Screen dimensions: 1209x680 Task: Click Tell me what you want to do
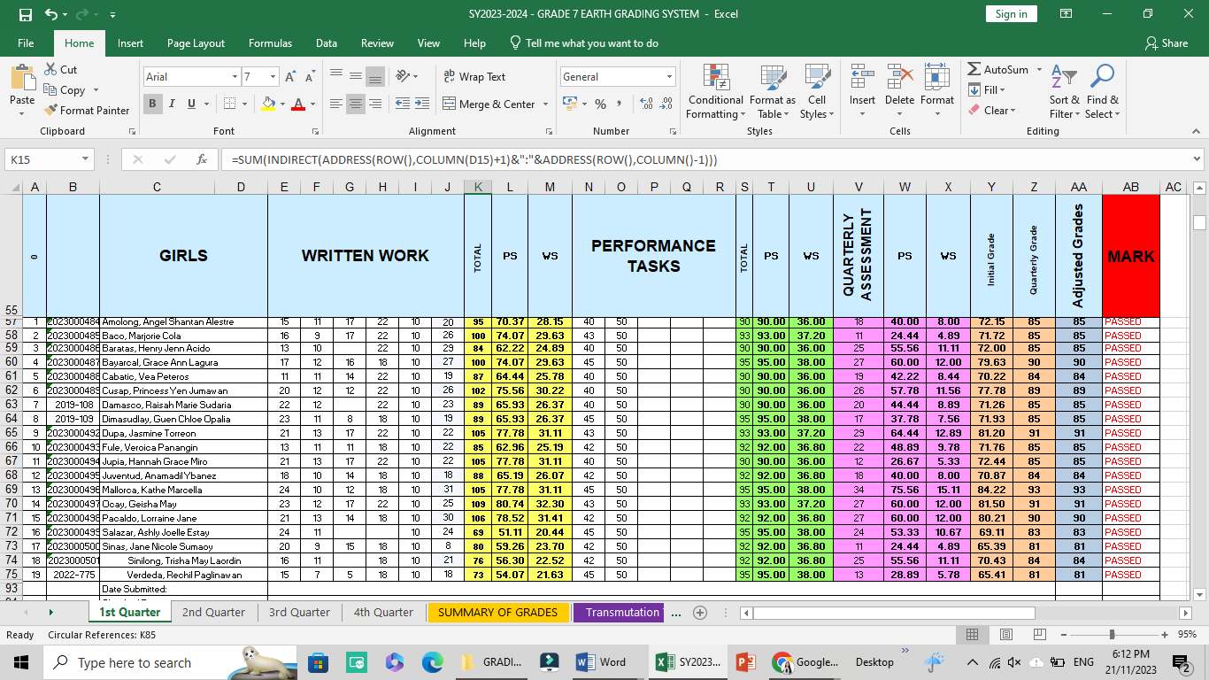pos(584,43)
